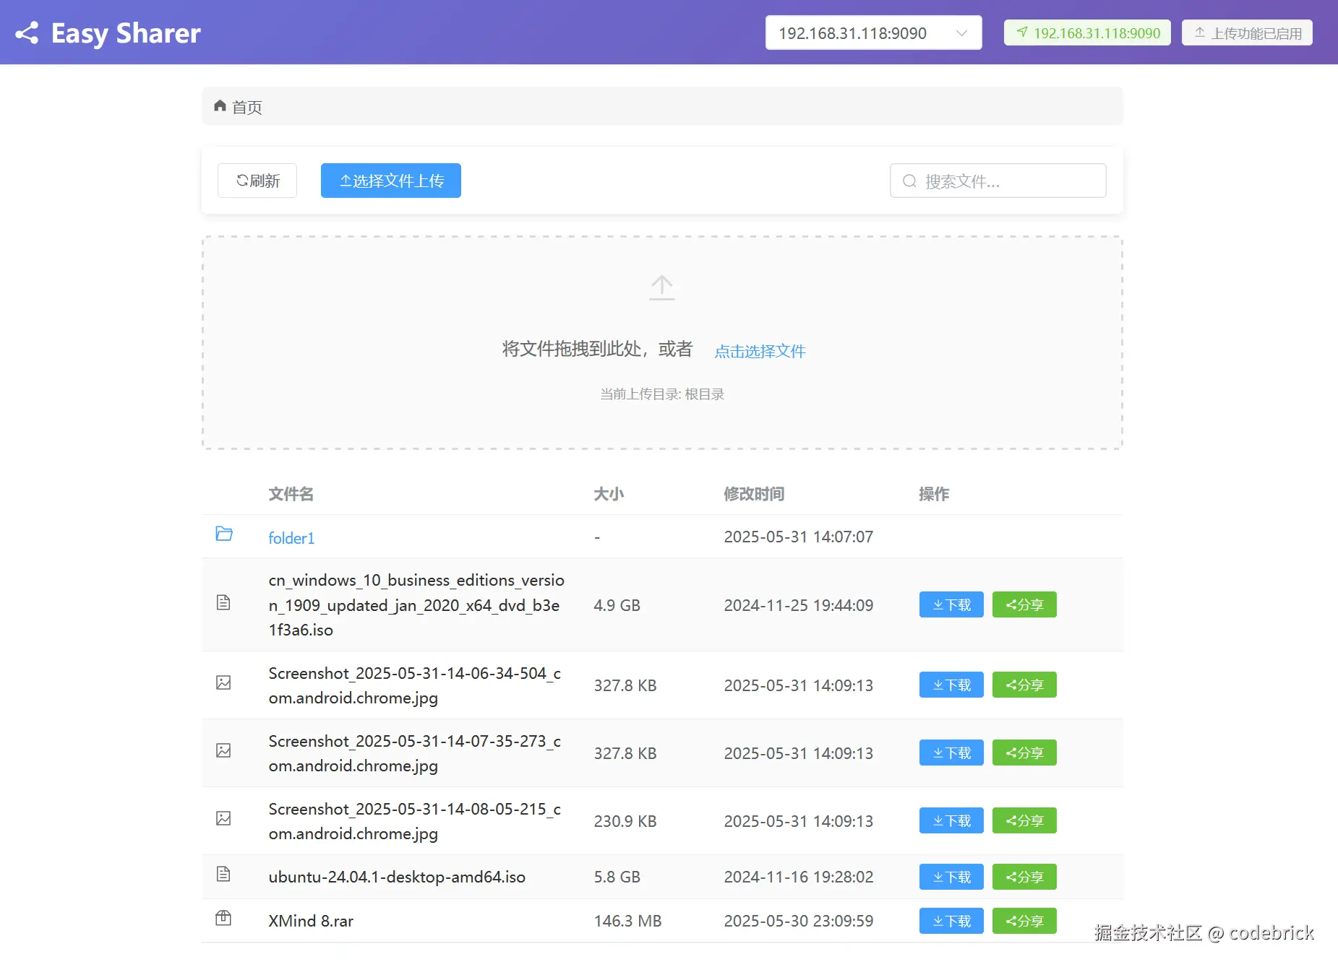
Task: Click the file icon for the cn_windows_10 iso
Action: pyautogui.click(x=223, y=602)
